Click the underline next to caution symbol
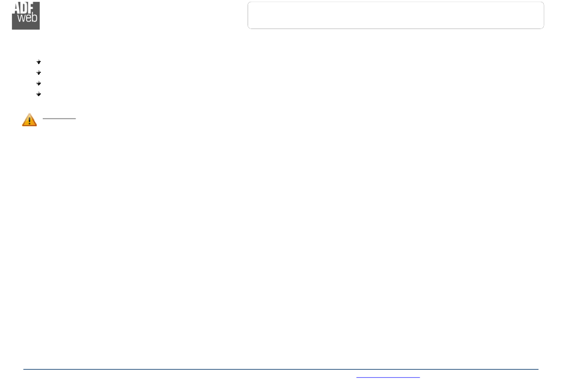 click(x=59, y=118)
